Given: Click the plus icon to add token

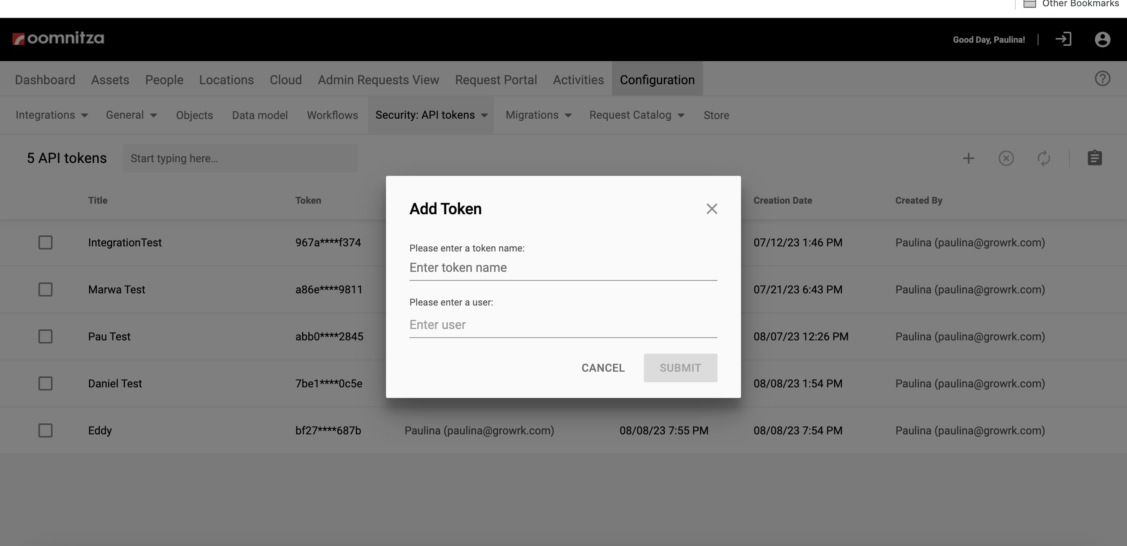Looking at the screenshot, I should (968, 158).
